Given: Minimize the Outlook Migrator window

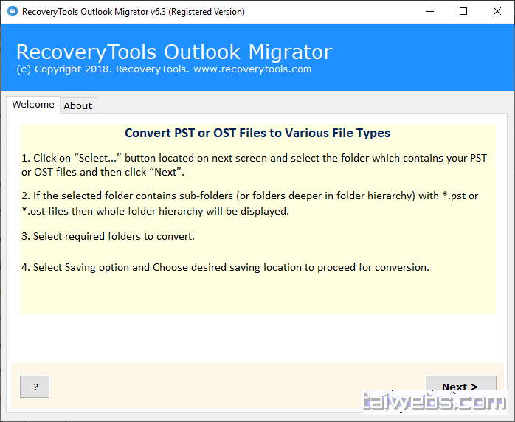Looking at the screenshot, I should tap(429, 12).
